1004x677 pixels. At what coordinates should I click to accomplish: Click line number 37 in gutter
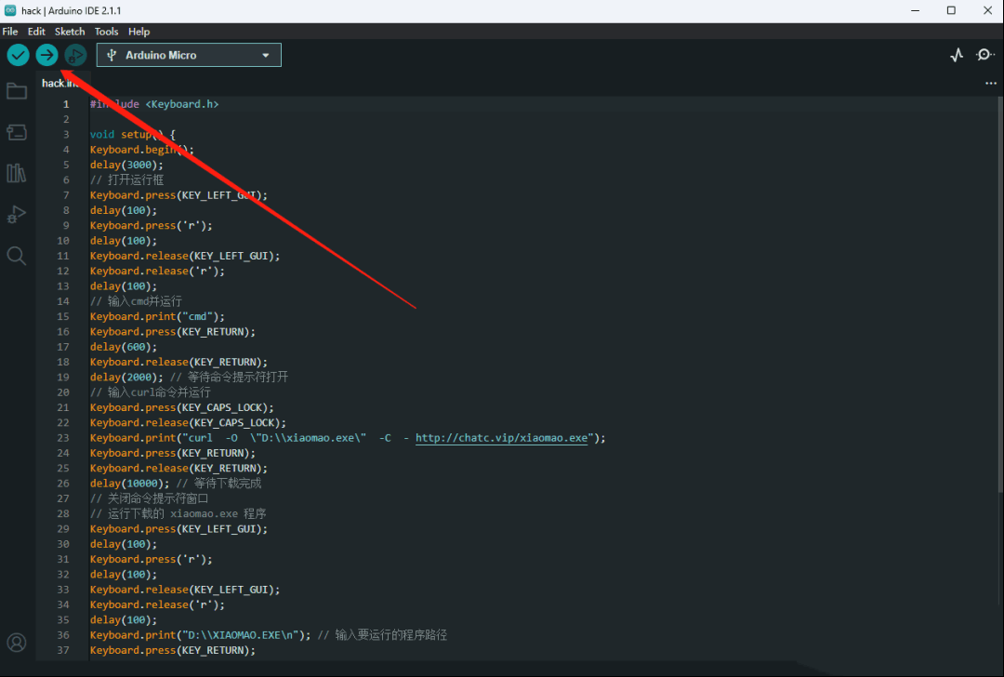pos(63,650)
